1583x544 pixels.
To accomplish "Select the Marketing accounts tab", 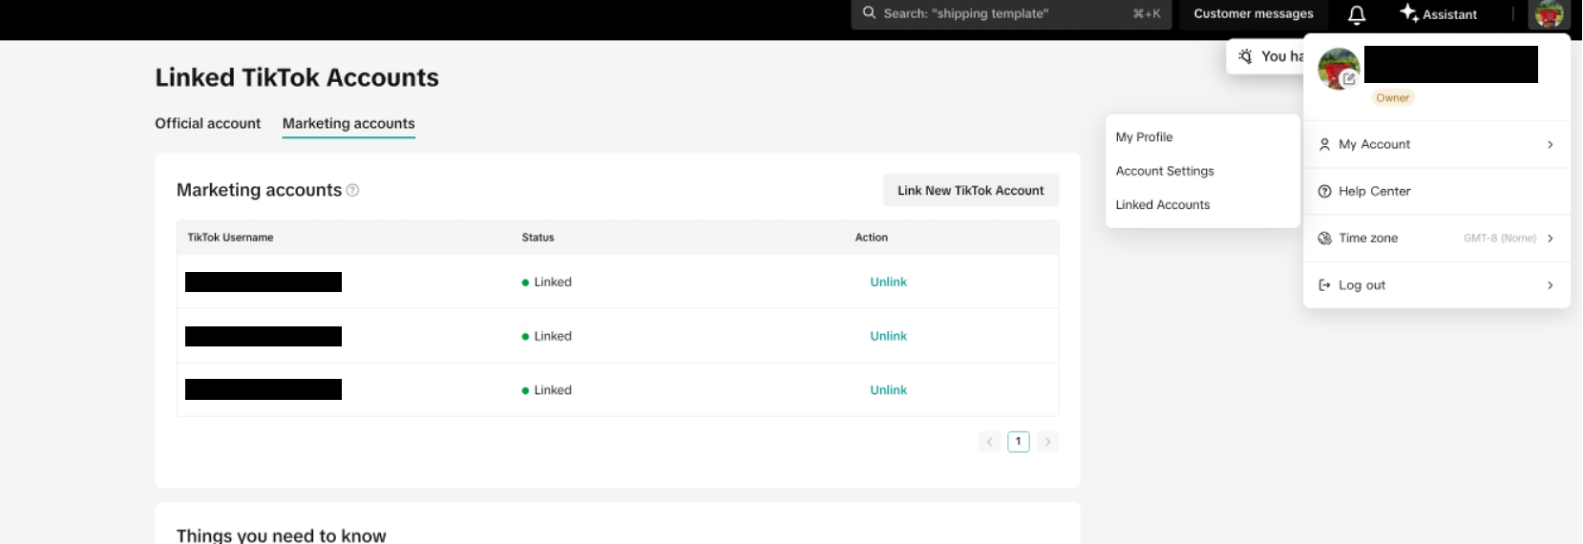I will click(x=348, y=123).
